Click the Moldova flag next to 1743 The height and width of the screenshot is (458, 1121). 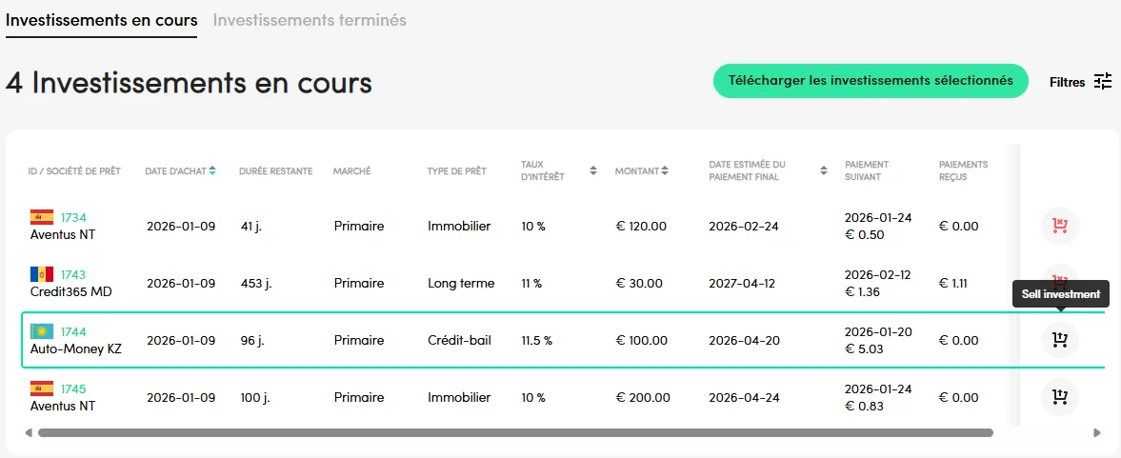tap(42, 274)
